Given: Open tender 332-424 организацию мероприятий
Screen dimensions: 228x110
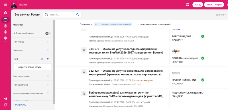Looking at the screenshot, I should 126,73.
